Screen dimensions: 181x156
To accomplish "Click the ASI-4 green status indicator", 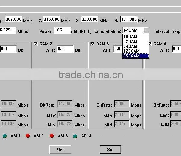I will pyautogui.click(x=75, y=136).
